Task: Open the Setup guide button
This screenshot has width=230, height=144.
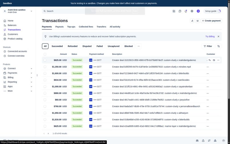Action: click(x=213, y=11)
